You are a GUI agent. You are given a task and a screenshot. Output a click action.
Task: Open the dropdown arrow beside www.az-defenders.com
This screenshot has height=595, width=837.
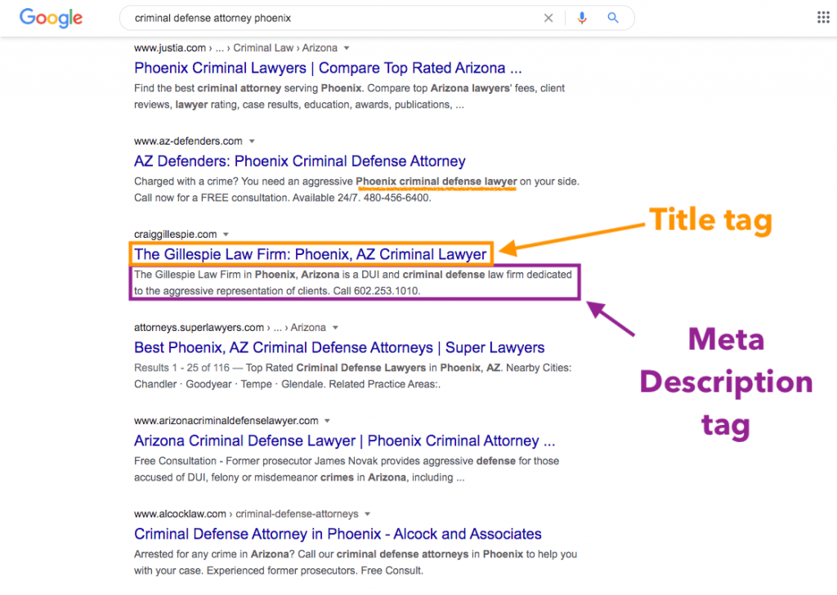(252, 141)
